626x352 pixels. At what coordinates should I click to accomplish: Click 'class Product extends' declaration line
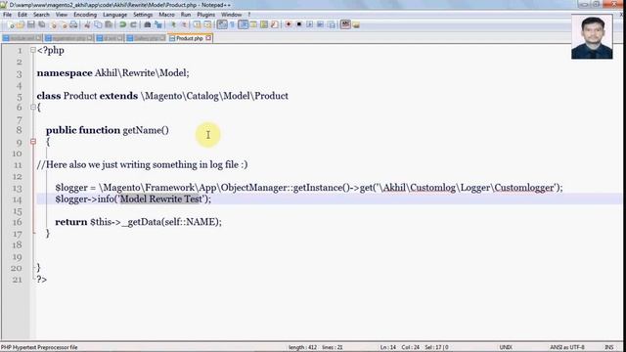[x=162, y=96]
